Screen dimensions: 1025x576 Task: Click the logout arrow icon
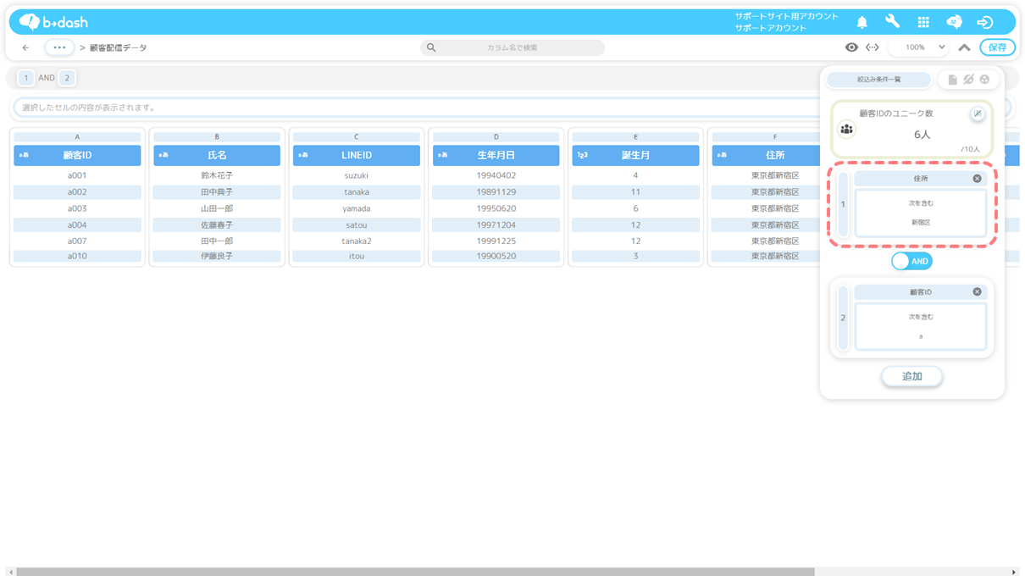(984, 22)
